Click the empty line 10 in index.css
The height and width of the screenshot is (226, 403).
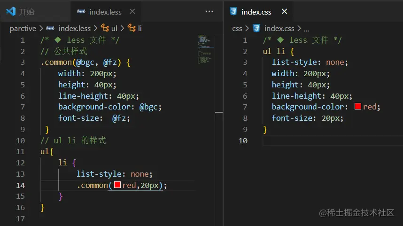[x=333, y=140]
